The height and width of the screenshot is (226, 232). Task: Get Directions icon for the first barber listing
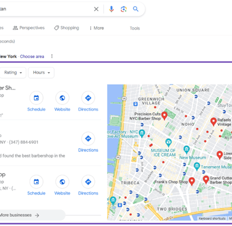point(88,98)
